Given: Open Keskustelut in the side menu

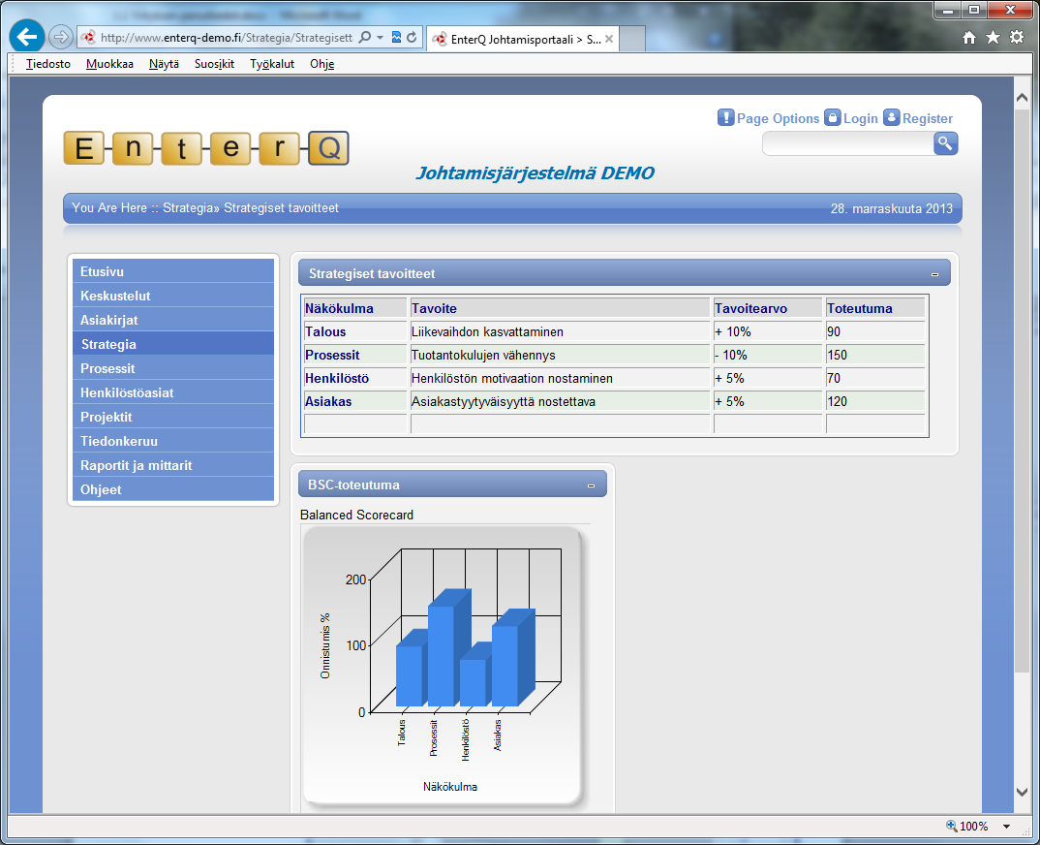Looking at the screenshot, I should tap(173, 296).
